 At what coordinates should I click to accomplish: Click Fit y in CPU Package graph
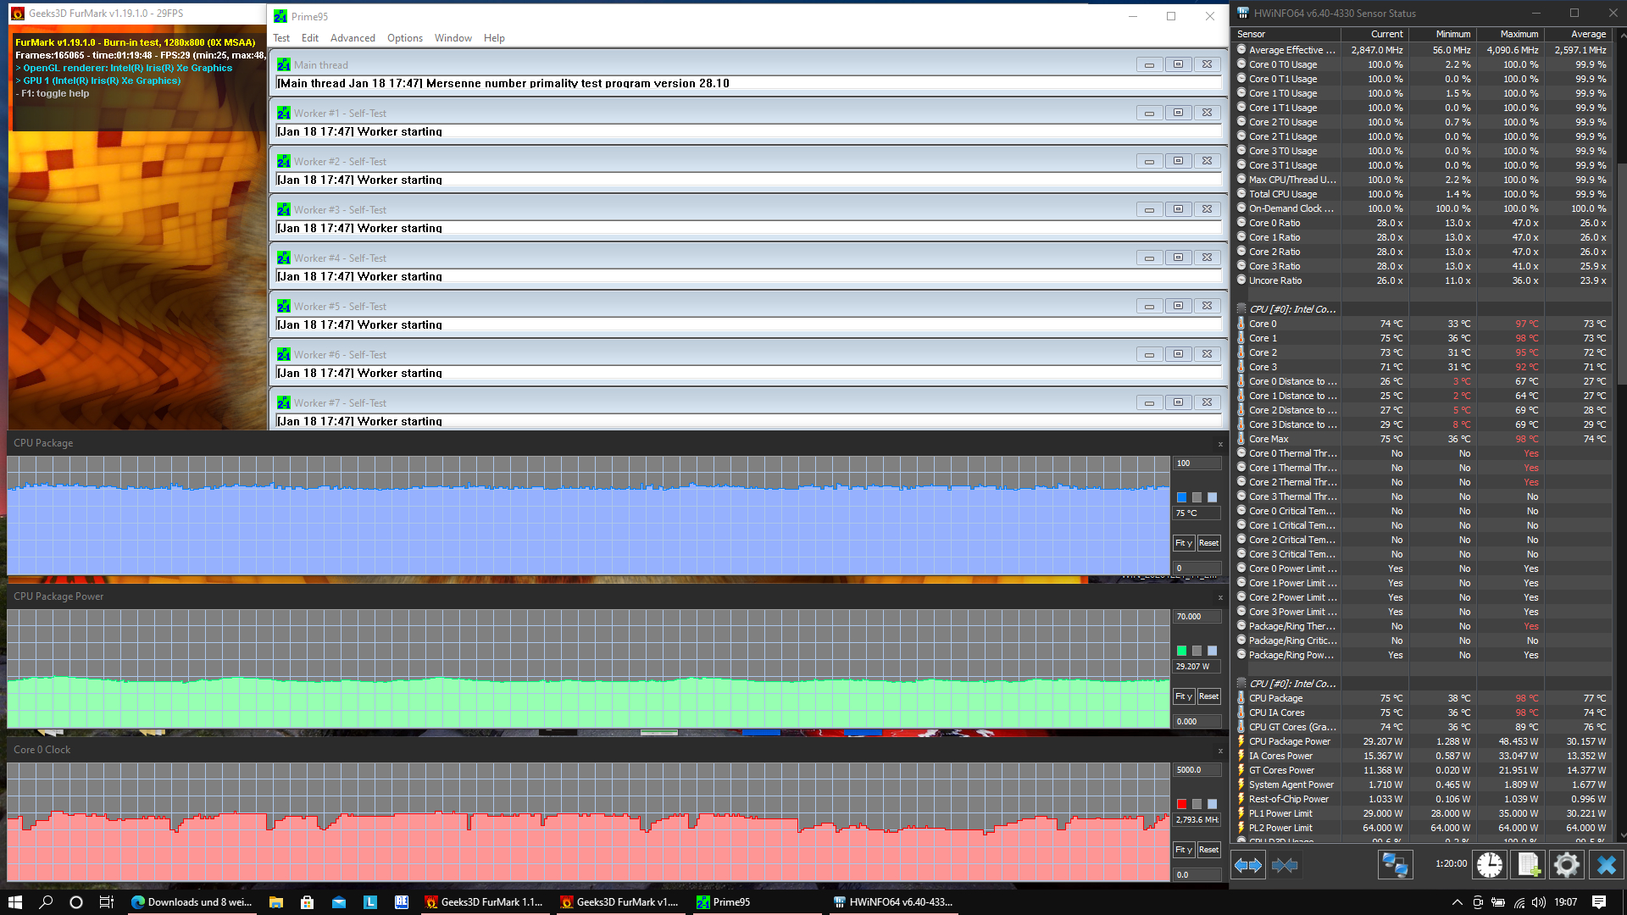1184,543
